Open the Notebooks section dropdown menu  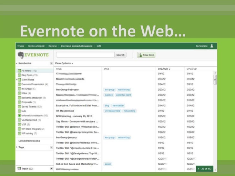[x=52, y=63]
